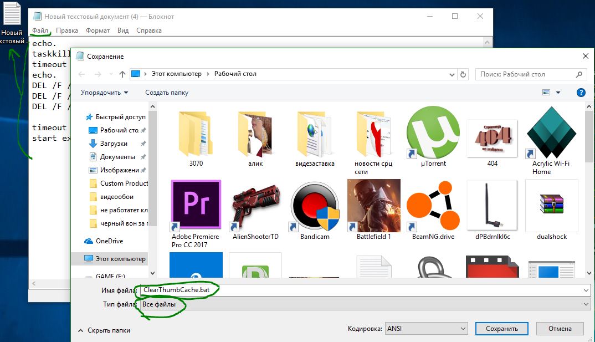Select the µTorrent shortcut
This screenshot has height=342, width=595.
433,137
